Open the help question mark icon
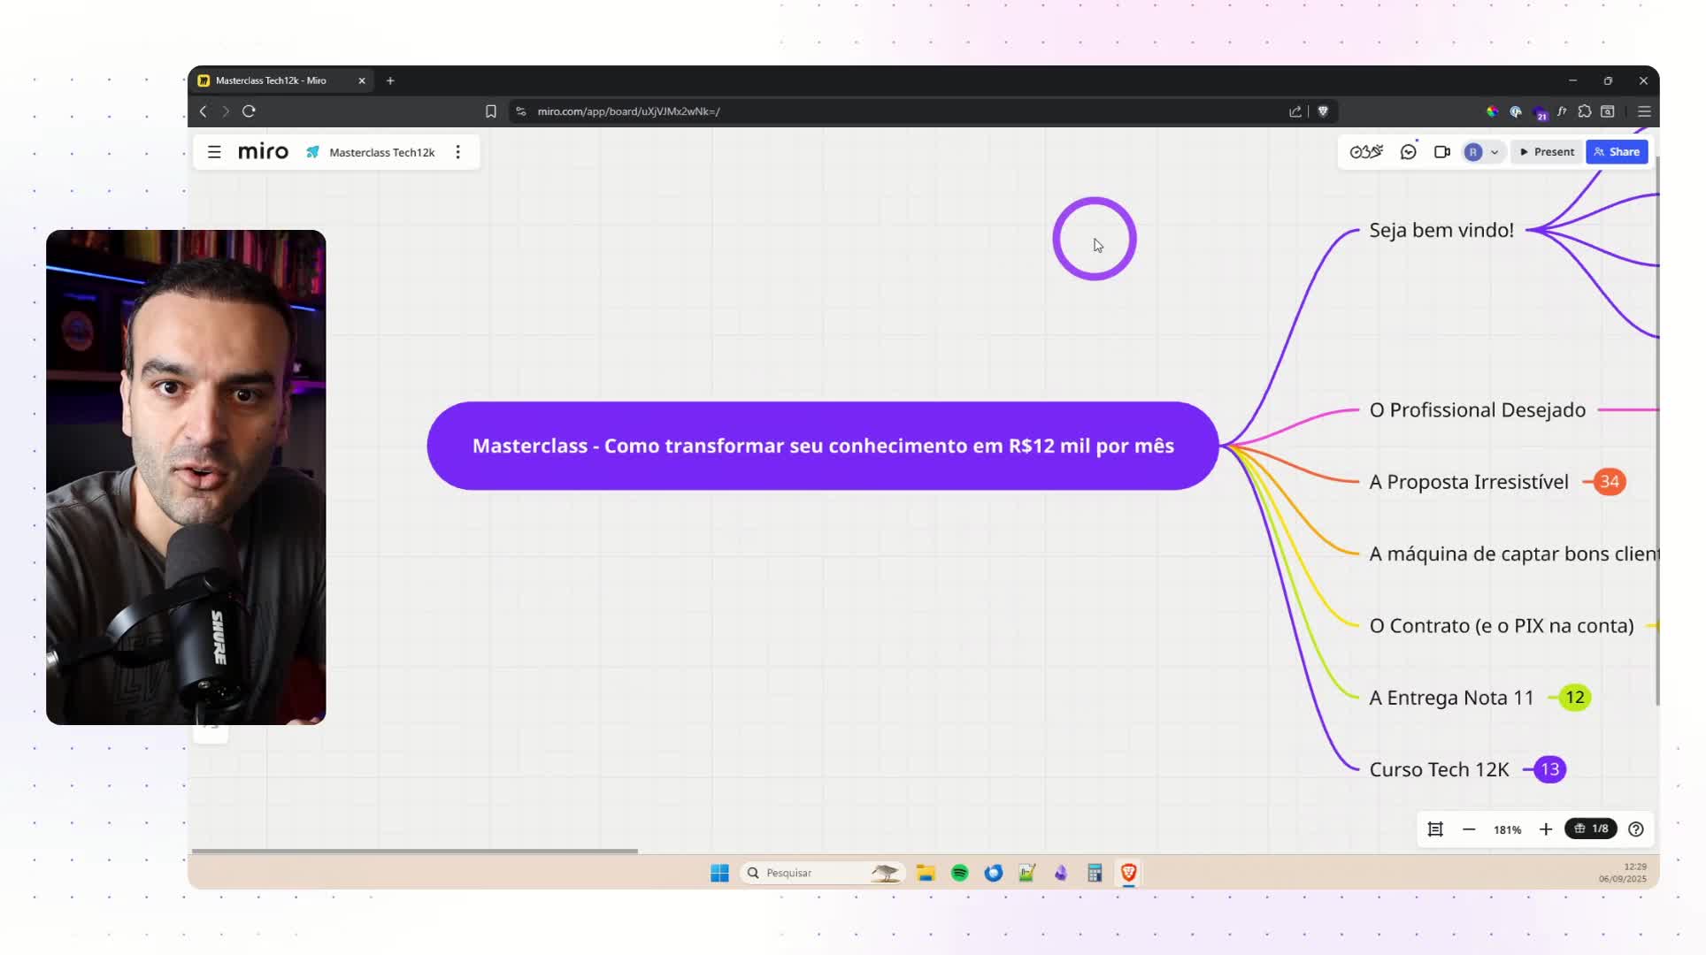This screenshot has height=955, width=1706. pyautogui.click(x=1636, y=829)
